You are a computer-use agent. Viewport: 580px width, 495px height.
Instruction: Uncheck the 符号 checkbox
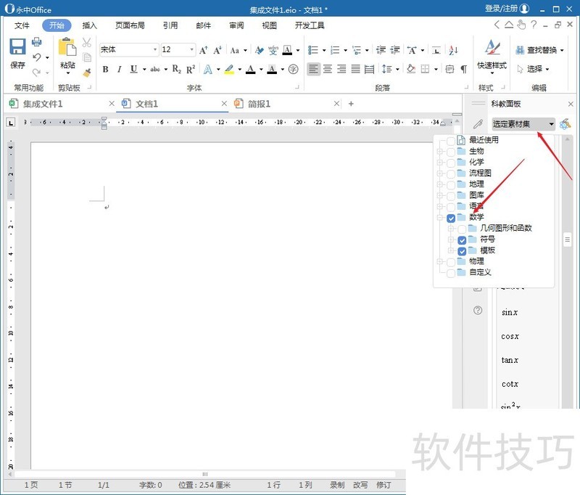(462, 240)
